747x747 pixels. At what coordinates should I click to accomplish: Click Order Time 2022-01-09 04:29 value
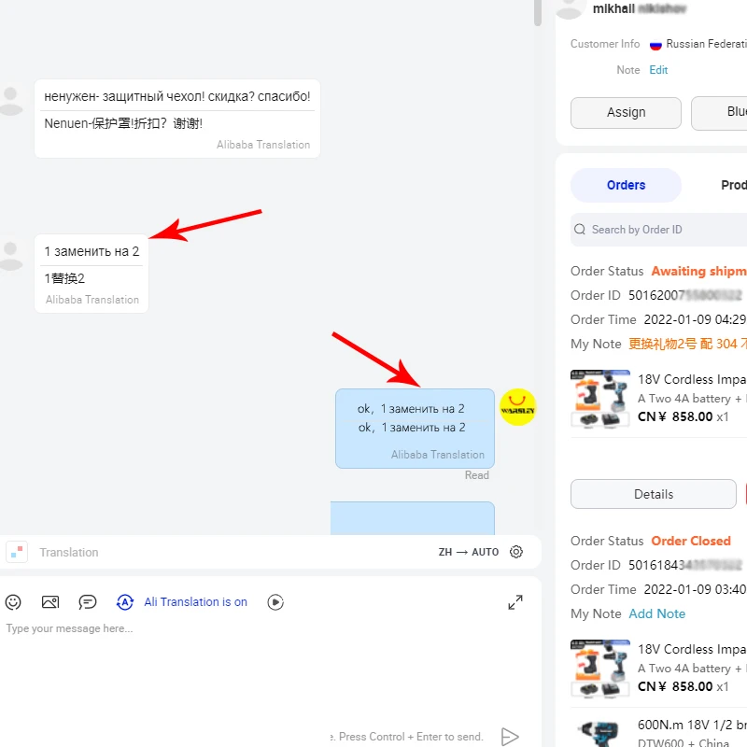tap(695, 319)
